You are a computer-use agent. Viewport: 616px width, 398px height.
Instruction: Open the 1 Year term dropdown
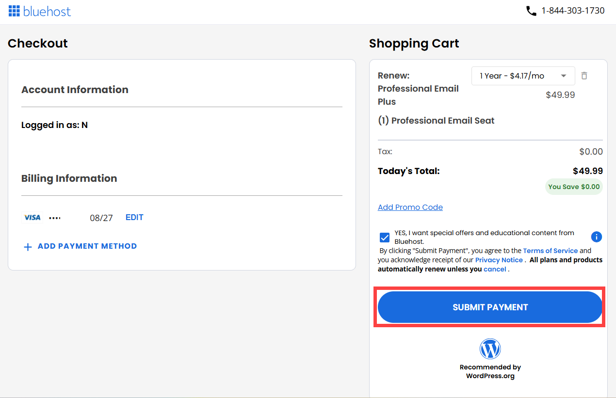coord(523,76)
